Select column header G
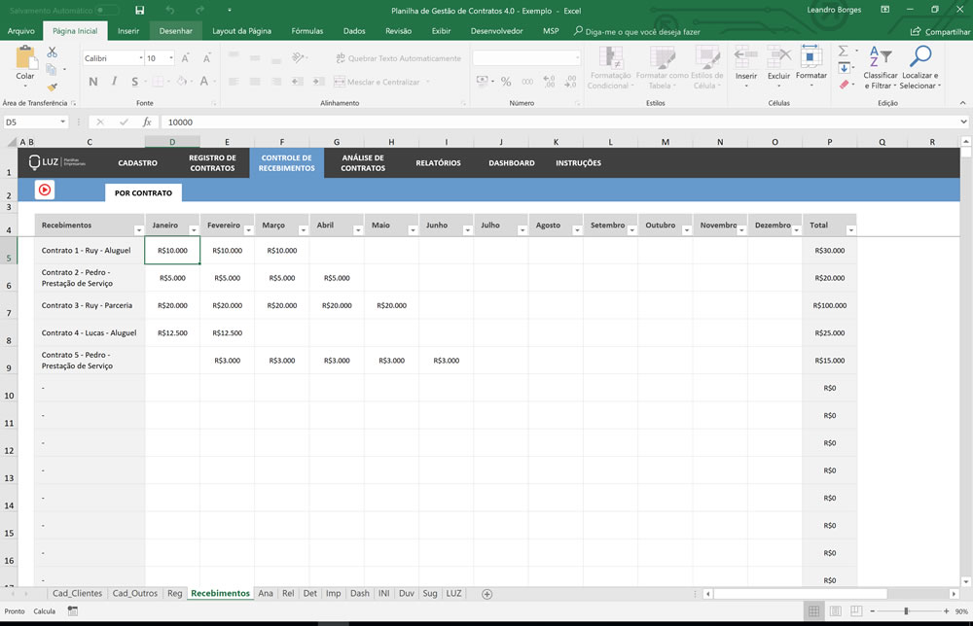The image size is (973, 626). pos(337,142)
